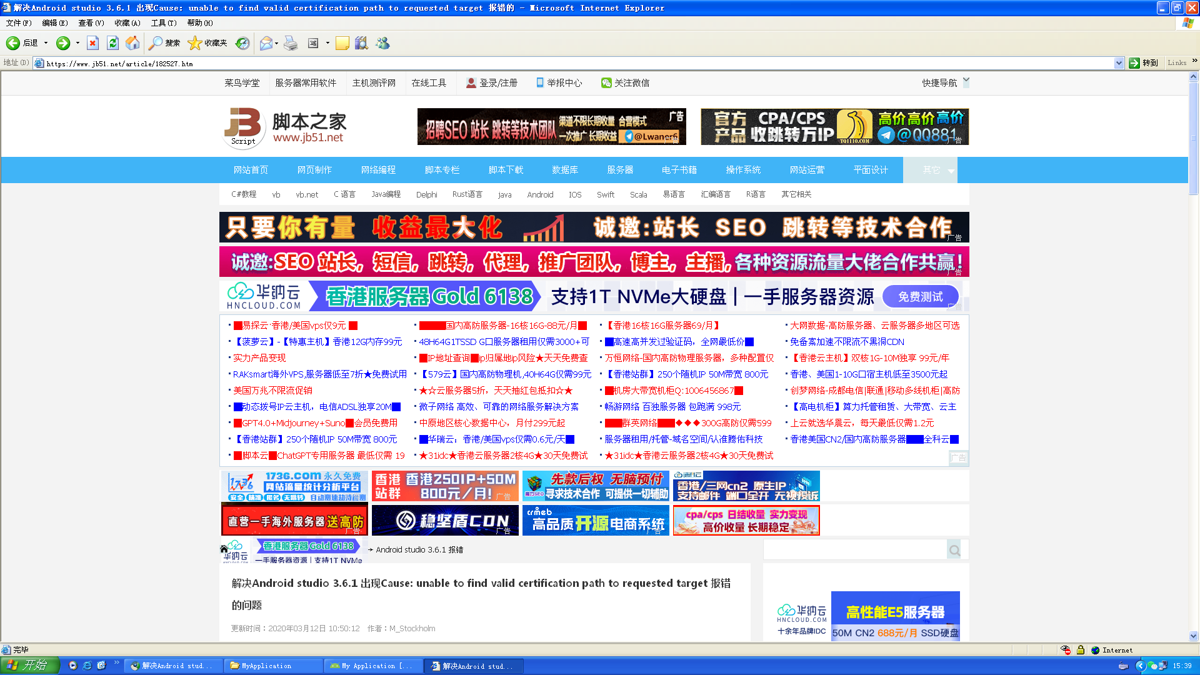Open the address bar URL dropdown
The height and width of the screenshot is (675, 1200).
point(1119,63)
